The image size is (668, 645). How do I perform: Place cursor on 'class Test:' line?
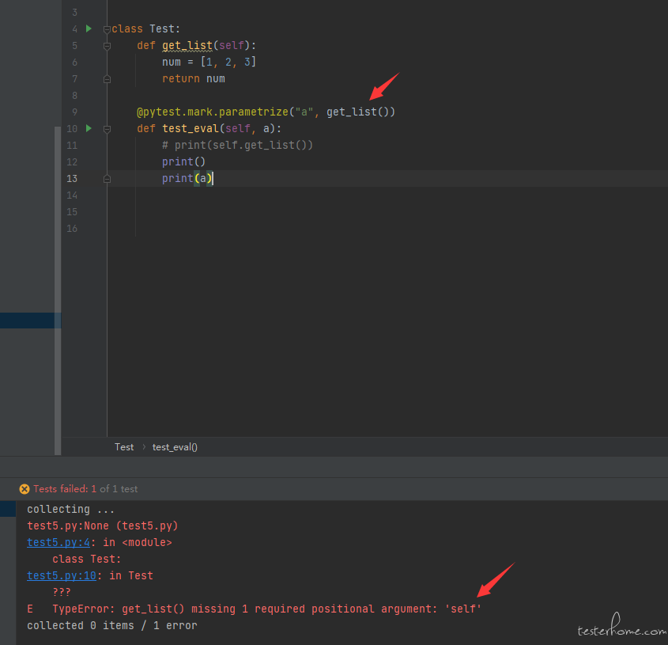145,28
